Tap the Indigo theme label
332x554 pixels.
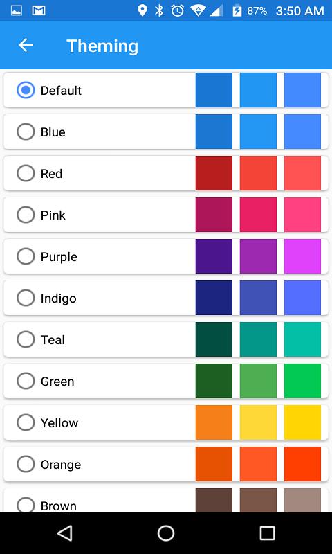pyautogui.click(x=58, y=298)
